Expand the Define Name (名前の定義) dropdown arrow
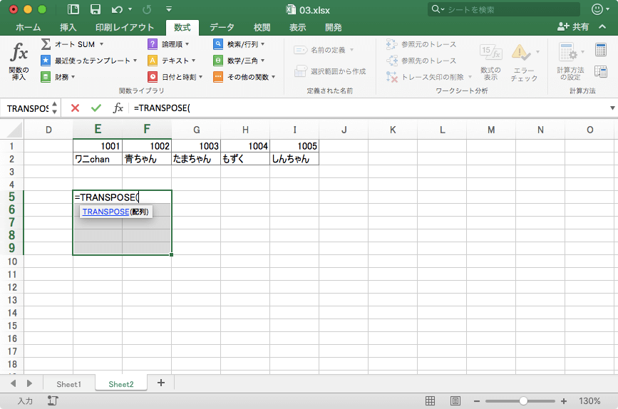 click(351, 50)
